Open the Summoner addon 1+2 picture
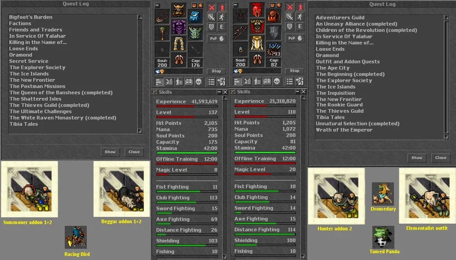Viewport: 456px width, 260px height. 29,189
